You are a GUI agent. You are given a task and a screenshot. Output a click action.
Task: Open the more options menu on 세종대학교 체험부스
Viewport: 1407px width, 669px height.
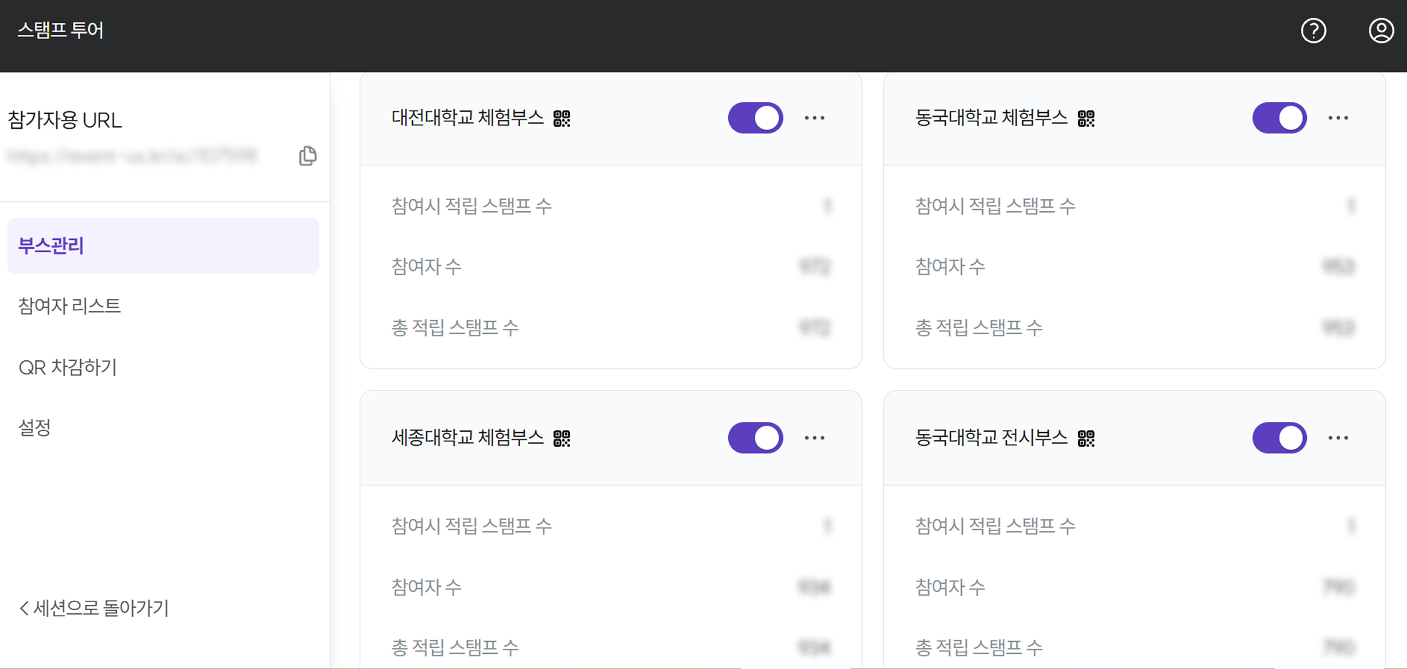[x=815, y=437]
